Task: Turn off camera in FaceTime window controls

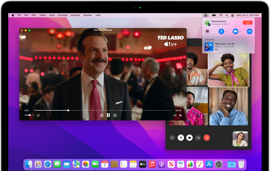Action: coord(190,138)
